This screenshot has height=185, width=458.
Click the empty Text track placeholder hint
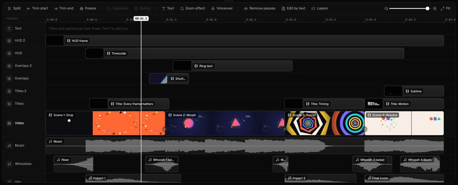click(x=88, y=29)
